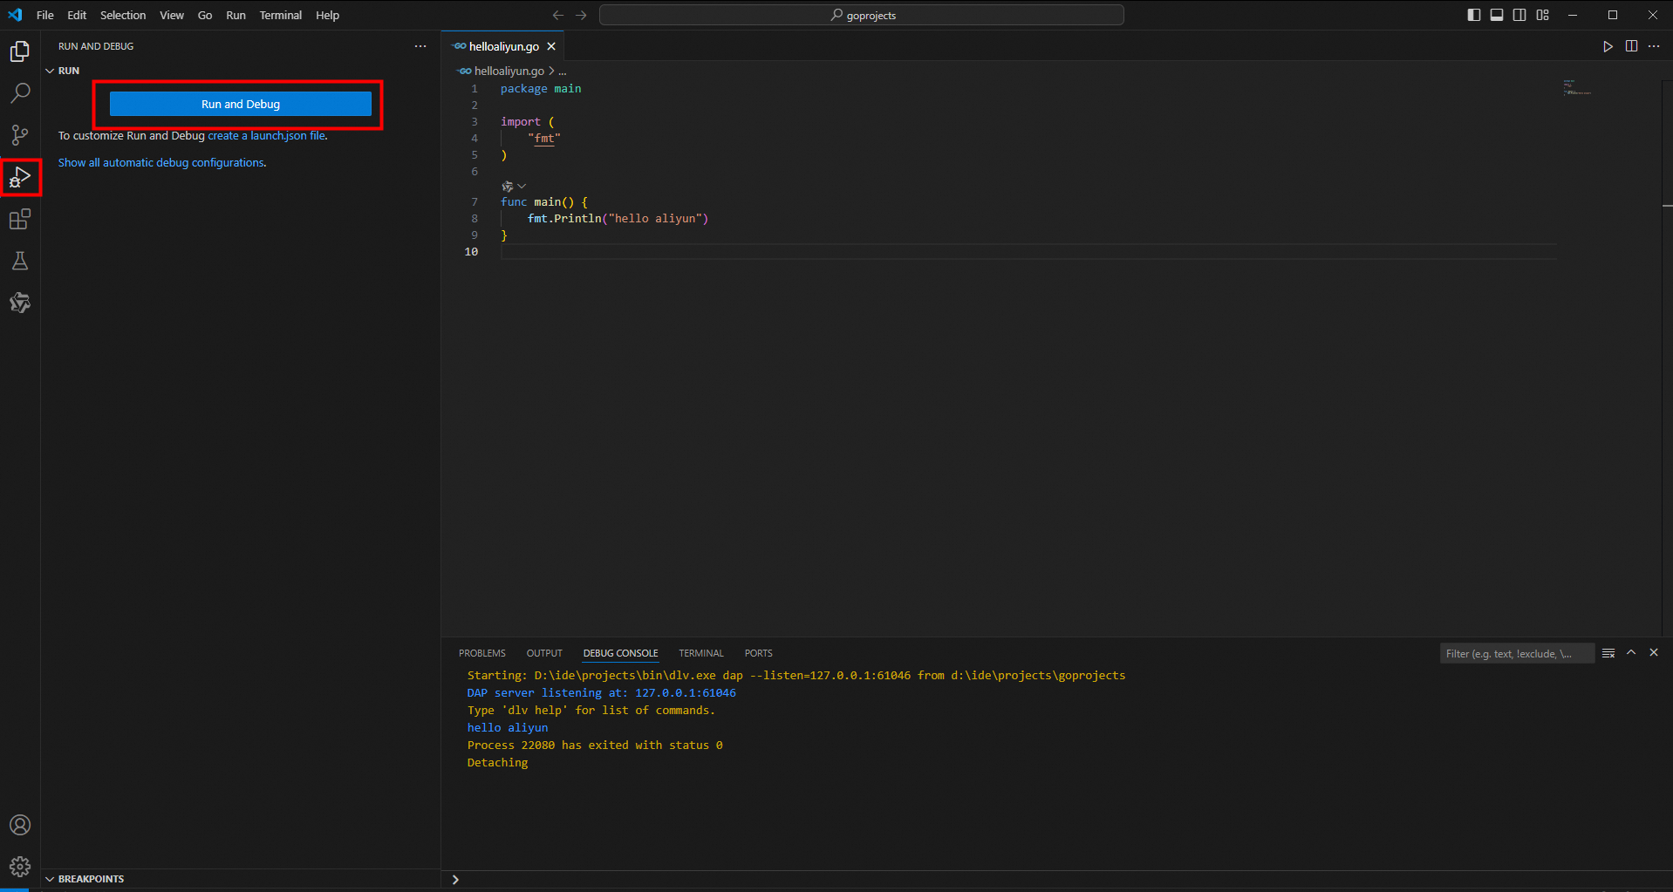Click the Process 22080 exited status line
1673x892 pixels.
coord(595,746)
